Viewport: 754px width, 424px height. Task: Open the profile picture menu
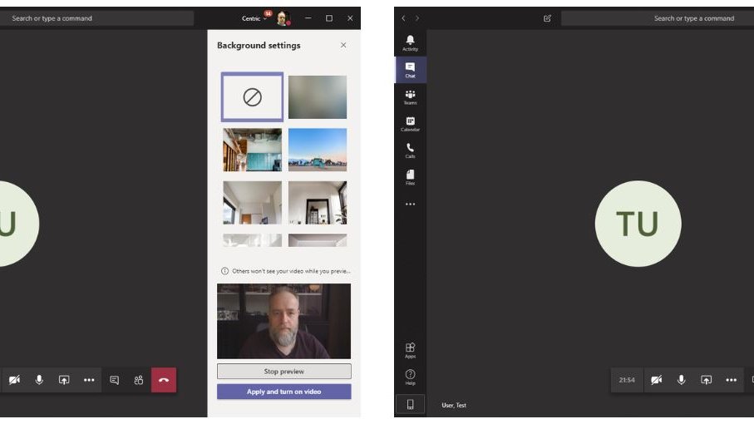(283, 18)
